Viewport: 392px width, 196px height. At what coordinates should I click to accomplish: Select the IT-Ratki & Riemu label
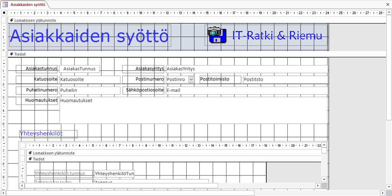(x=277, y=35)
